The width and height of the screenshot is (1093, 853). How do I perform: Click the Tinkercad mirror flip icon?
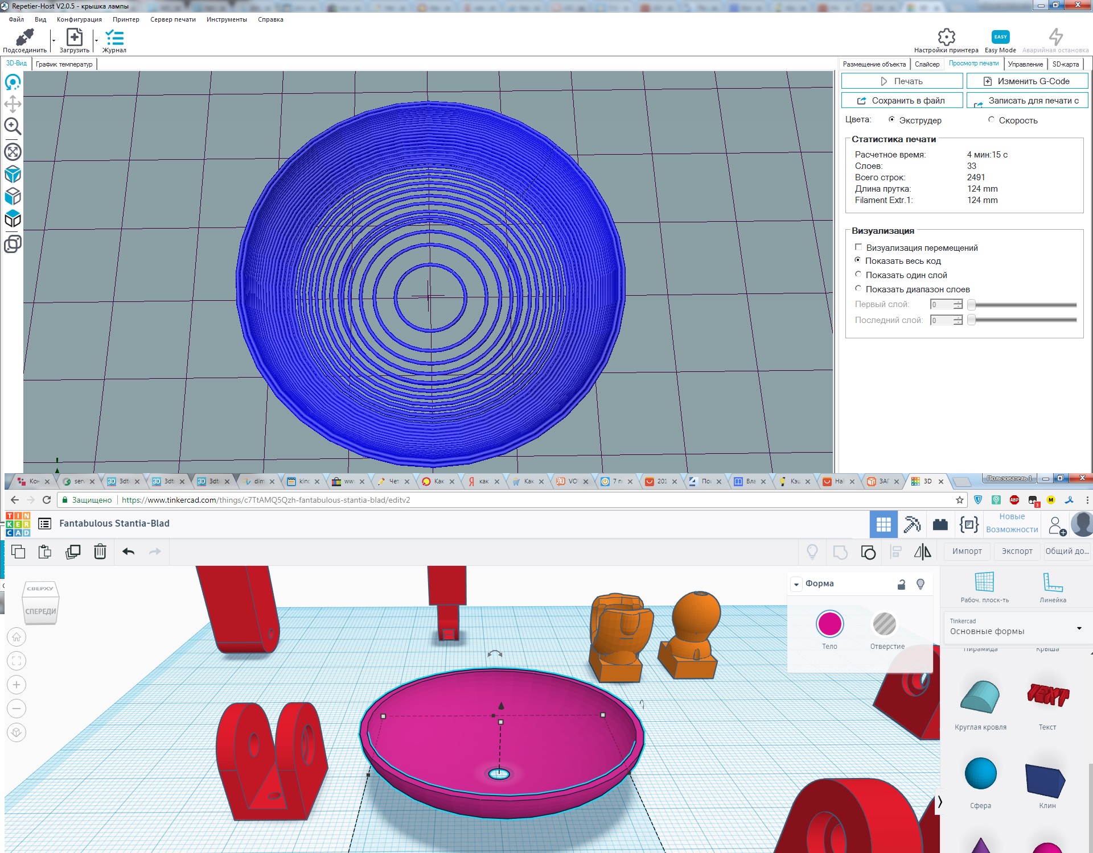pos(922,552)
